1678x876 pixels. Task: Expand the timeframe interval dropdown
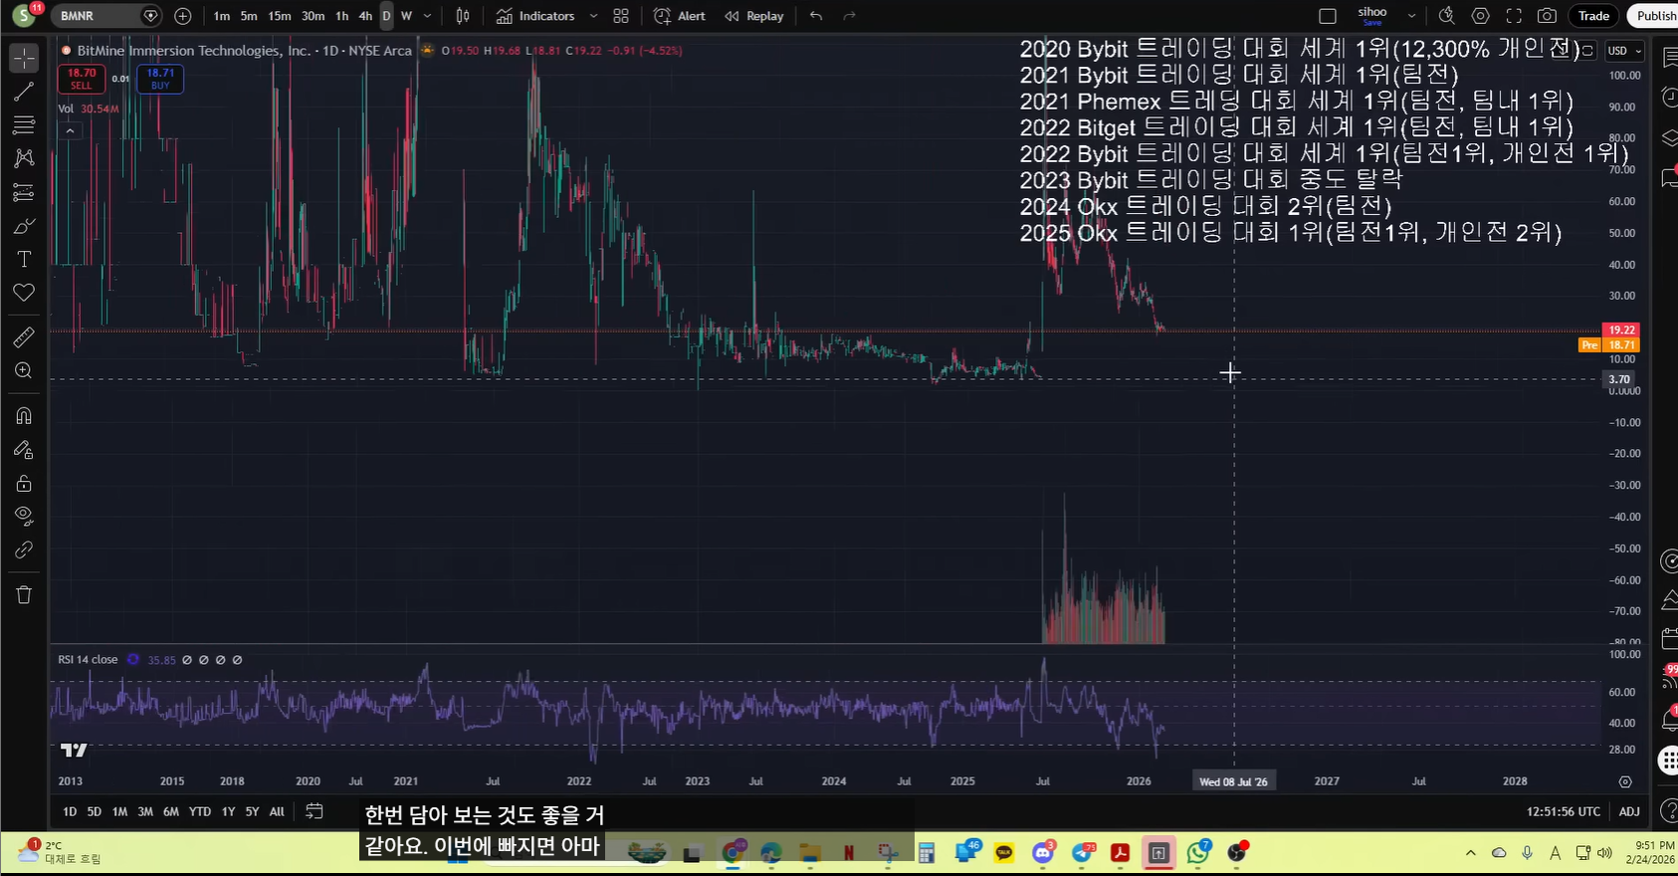pos(428,16)
